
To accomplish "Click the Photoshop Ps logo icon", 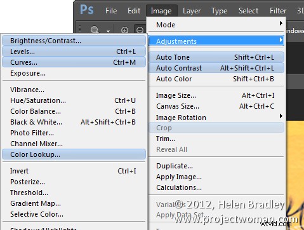I will [86, 10].
